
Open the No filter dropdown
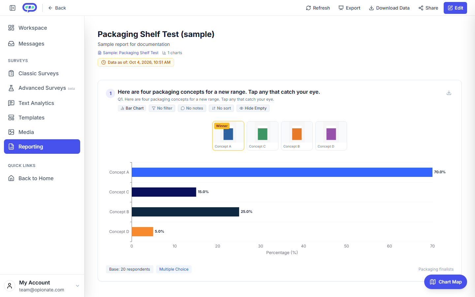coord(162,108)
